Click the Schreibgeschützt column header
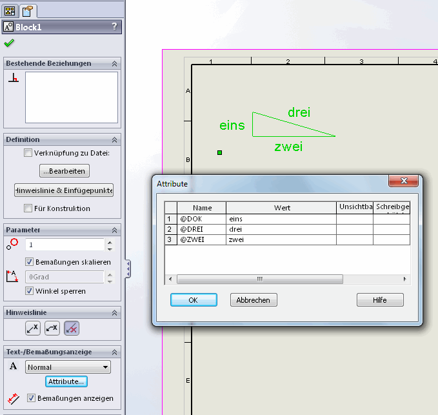This screenshot has width=438, height=415. point(392,208)
